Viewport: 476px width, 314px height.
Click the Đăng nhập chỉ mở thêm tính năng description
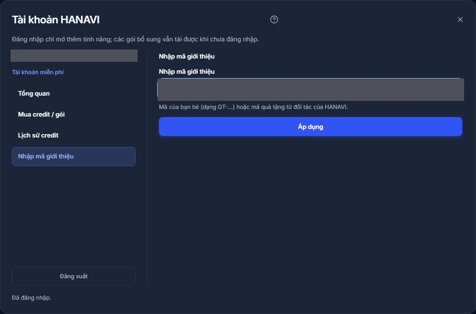pos(135,39)
